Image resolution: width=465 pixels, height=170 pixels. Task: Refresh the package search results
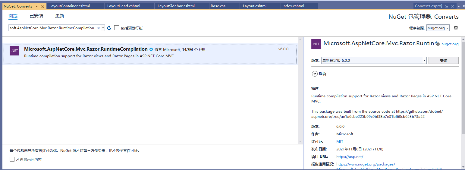109,28
